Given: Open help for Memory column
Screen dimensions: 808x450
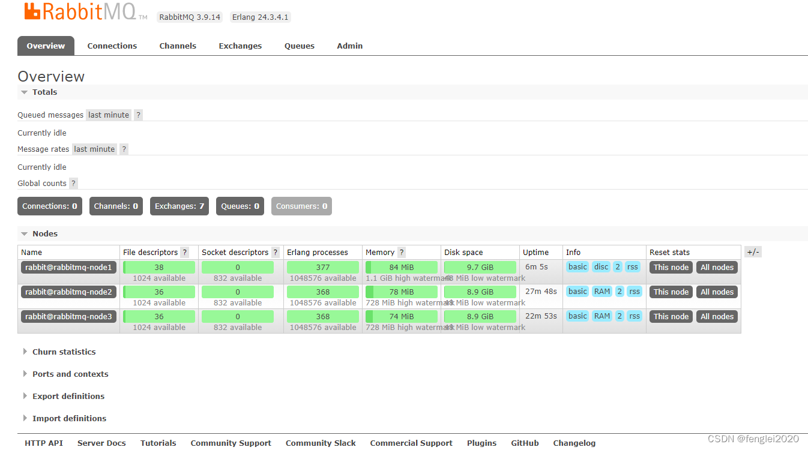Looking at the screenshot, I should tap(402, 253).
